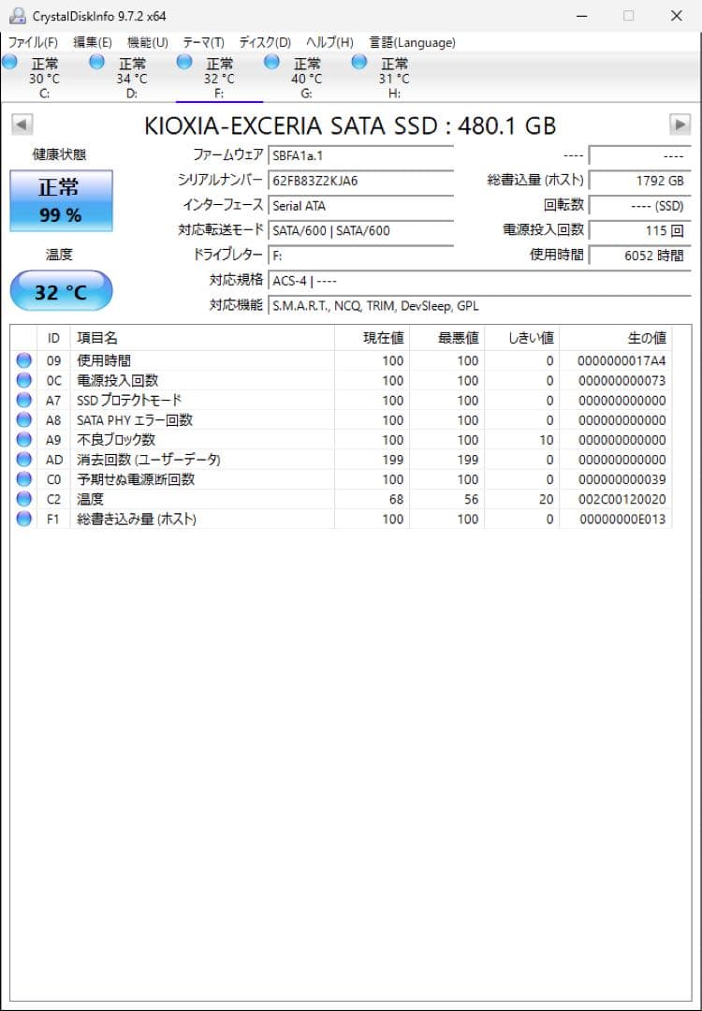The width and height of the screenshot is (702, 1011).
Task: Go to previous disk with left arrow
Action: coord(22,125)
